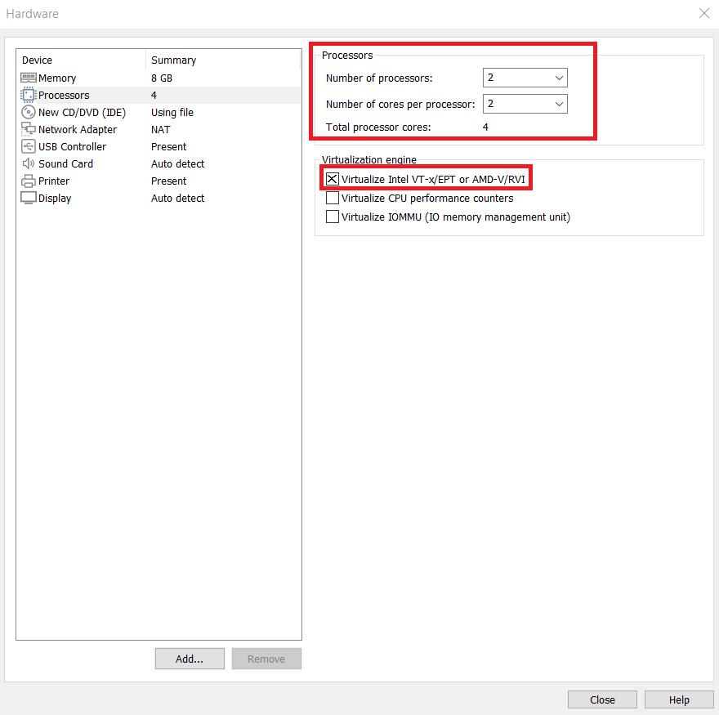Viewport: 719px width, 715px height.
Task: Click the Remove button
Action: (266, 659)
